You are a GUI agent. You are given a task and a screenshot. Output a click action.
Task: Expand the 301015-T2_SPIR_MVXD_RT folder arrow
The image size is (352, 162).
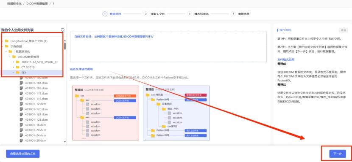pos(14,62)
